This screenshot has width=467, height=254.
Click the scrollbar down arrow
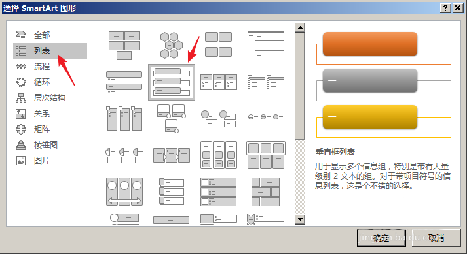pyautogui.click(x=300, y=219)
